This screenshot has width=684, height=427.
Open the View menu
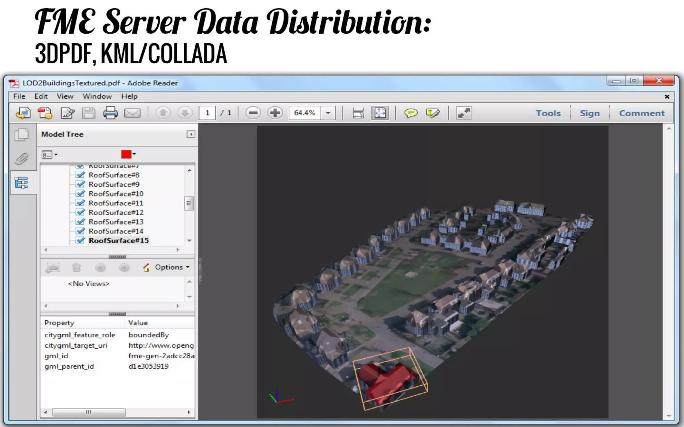[65, 96]
